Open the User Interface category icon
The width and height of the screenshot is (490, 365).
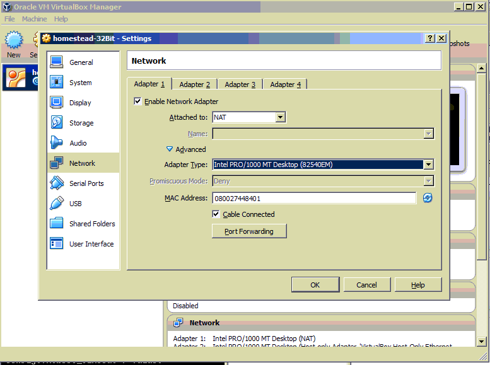tap(57, 243)
